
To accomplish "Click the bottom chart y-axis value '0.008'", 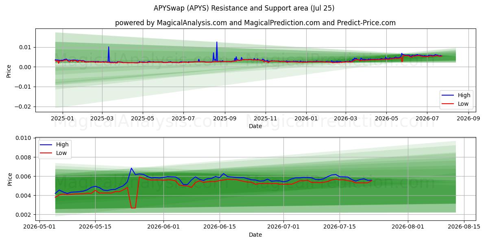I will (24, 157).
